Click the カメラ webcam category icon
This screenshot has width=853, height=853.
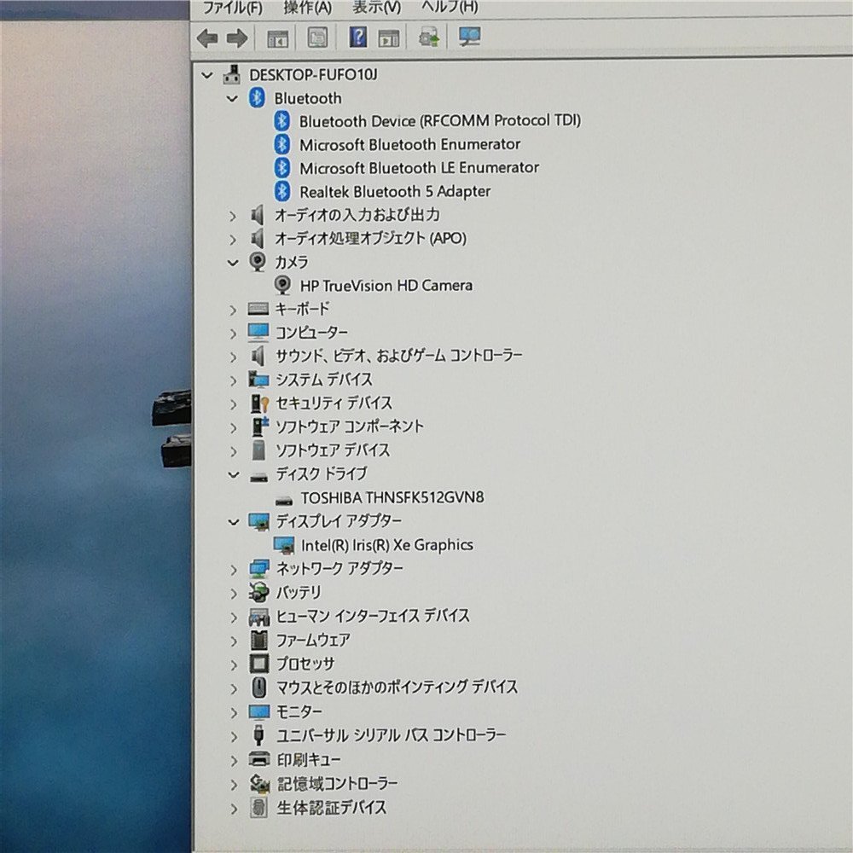tap(258, 262)
